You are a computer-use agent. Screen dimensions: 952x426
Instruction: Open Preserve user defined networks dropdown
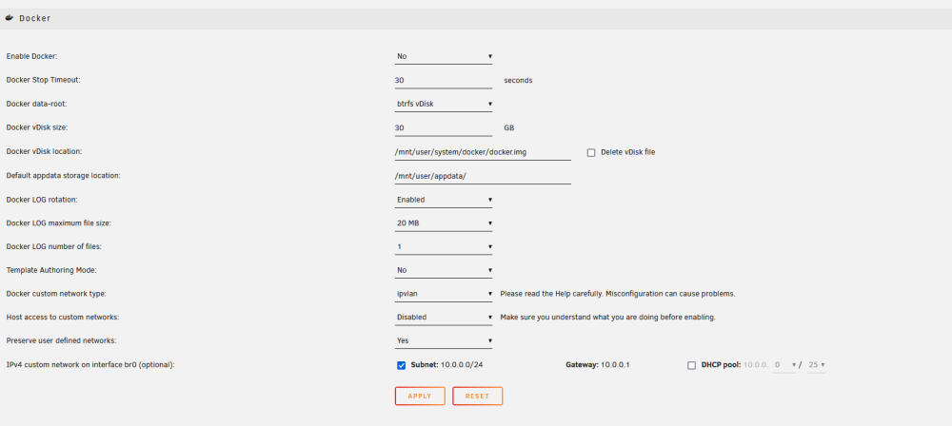444,341
